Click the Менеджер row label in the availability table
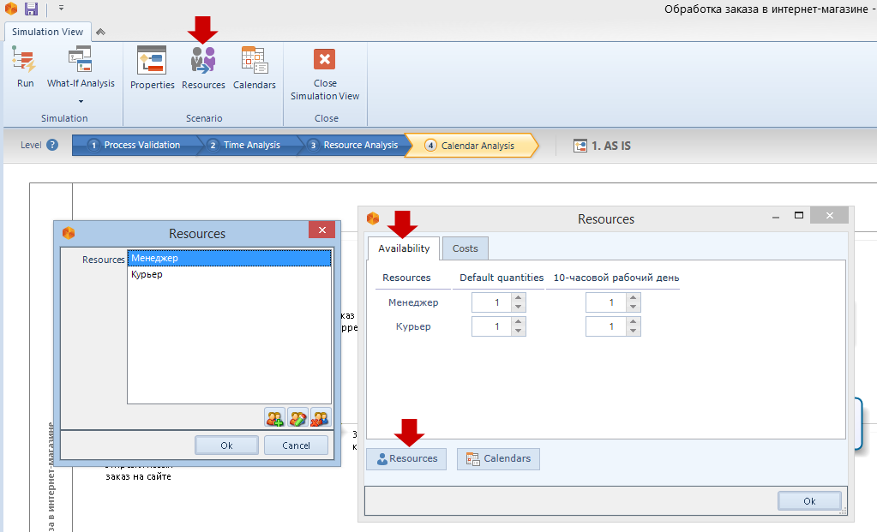The width and height of the screenshot is (877, 532). tap(413, 302)
